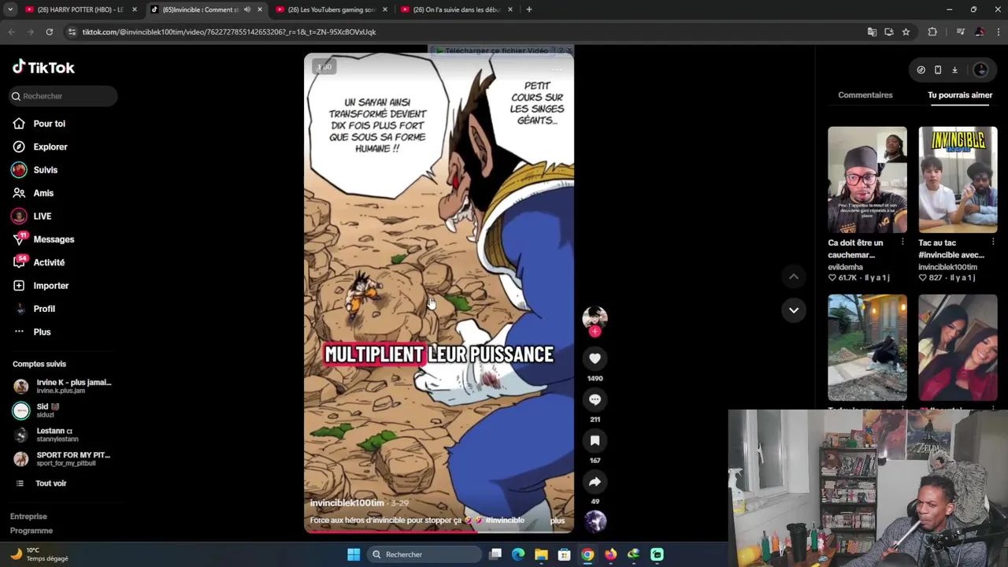
Task: Switch to On l'a suivie browser tab
Action: click(x=458, y=9)
